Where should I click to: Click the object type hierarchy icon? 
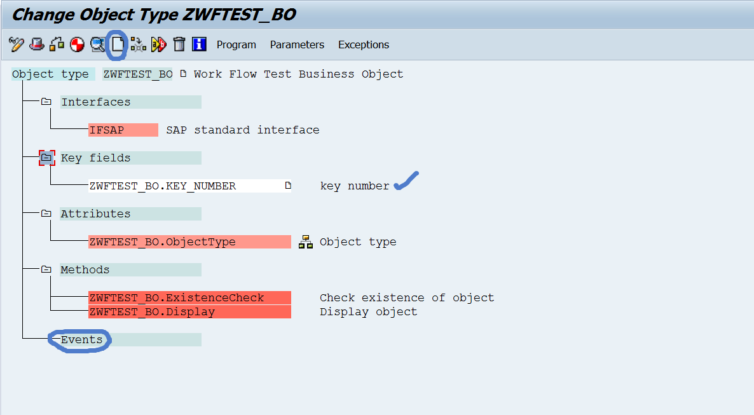click(306, 242)
